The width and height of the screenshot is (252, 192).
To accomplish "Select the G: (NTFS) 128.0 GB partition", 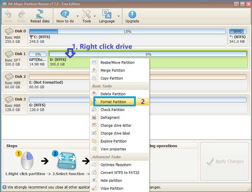I will [138, 104].
